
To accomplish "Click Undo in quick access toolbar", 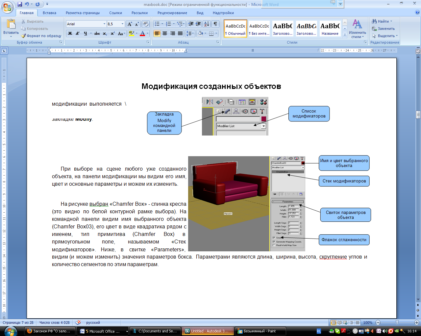I will [27, 4].
